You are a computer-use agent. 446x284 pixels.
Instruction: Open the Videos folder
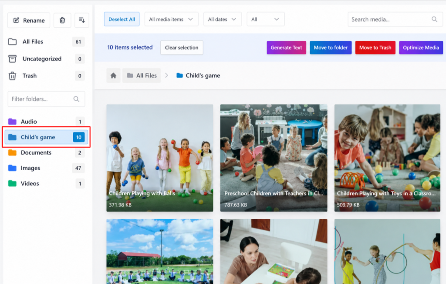click(46, 184)
